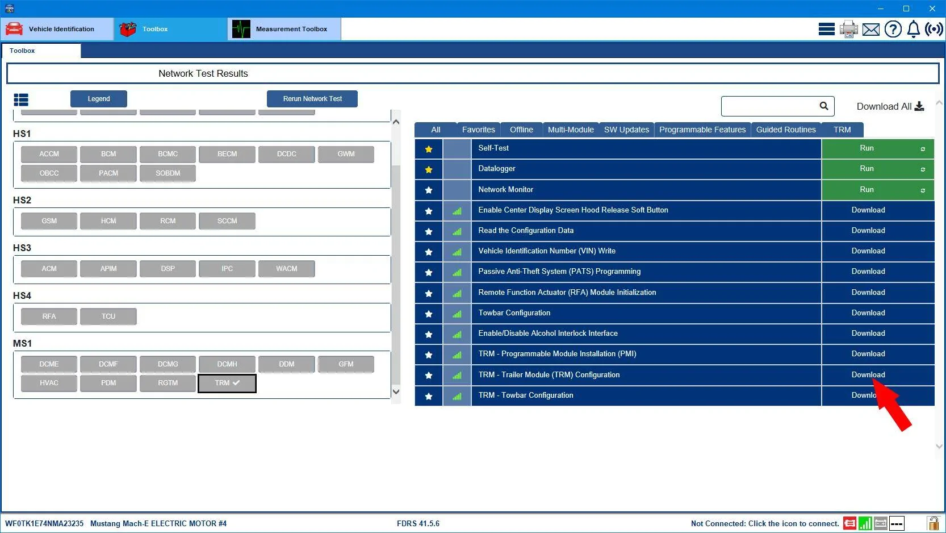Open the hamburger menu icon
Screen dimensions: 946x533
click(x=826, y=29)
